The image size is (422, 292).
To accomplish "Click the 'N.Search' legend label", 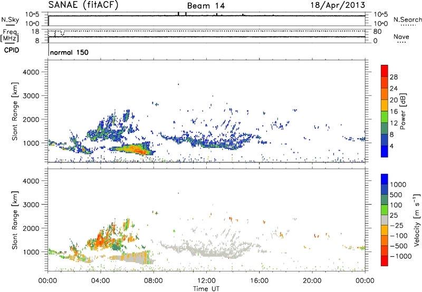I will [407, 20].
